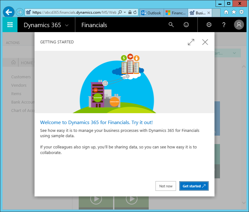Close the Busi... browser tab
Screen dimensions: 249x212
click(209, 13)
